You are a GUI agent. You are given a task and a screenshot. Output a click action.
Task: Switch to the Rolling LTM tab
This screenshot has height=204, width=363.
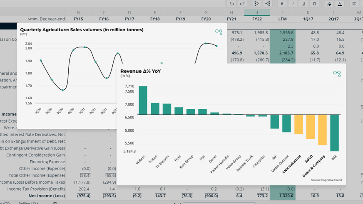28,203
